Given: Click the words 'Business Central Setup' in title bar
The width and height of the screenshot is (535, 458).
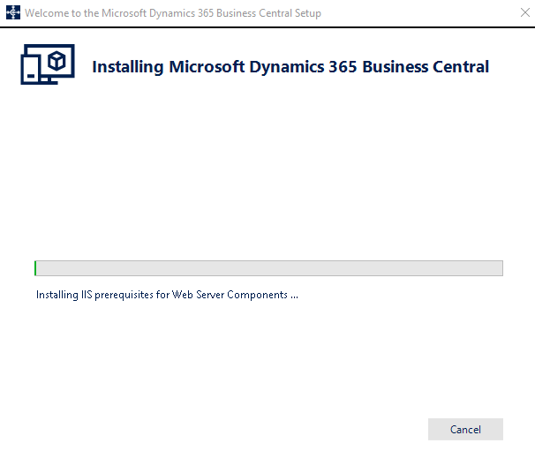Looking at the screenshot, I should point(268,13).
